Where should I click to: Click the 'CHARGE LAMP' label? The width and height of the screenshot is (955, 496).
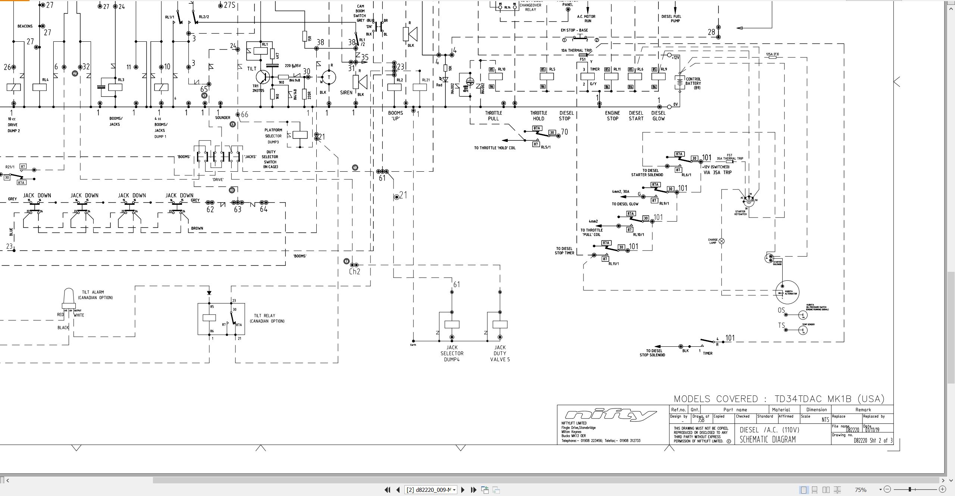(713, 241)
